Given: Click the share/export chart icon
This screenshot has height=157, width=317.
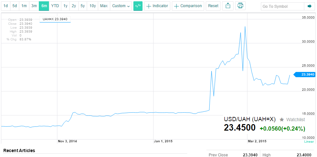Looking at the screenshot, I should pos(228,6).
